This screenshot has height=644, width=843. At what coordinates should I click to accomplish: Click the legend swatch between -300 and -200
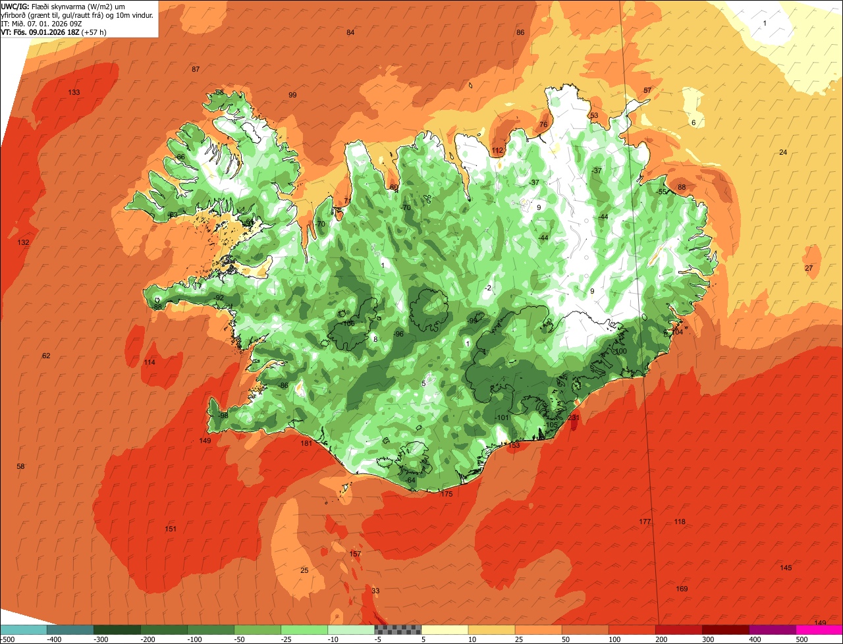[x=117, y=630]
